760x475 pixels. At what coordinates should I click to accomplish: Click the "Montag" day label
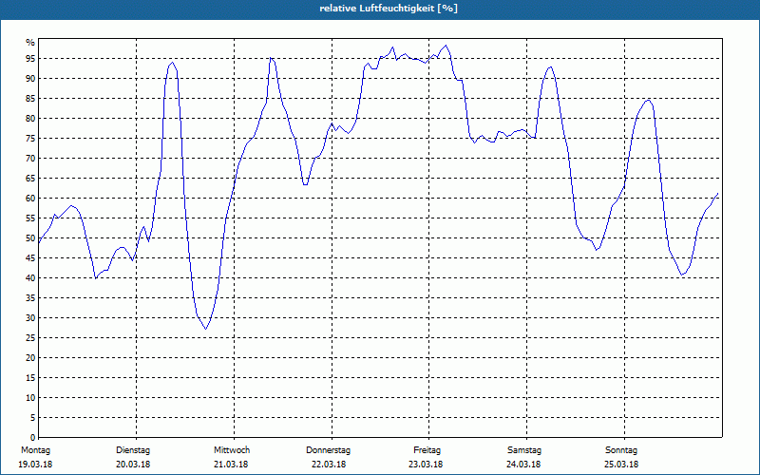[x=35, y=450]
